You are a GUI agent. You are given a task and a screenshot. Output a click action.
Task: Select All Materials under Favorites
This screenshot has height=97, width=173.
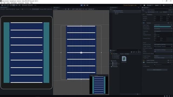pyautogui.click(x=116, y=55)
